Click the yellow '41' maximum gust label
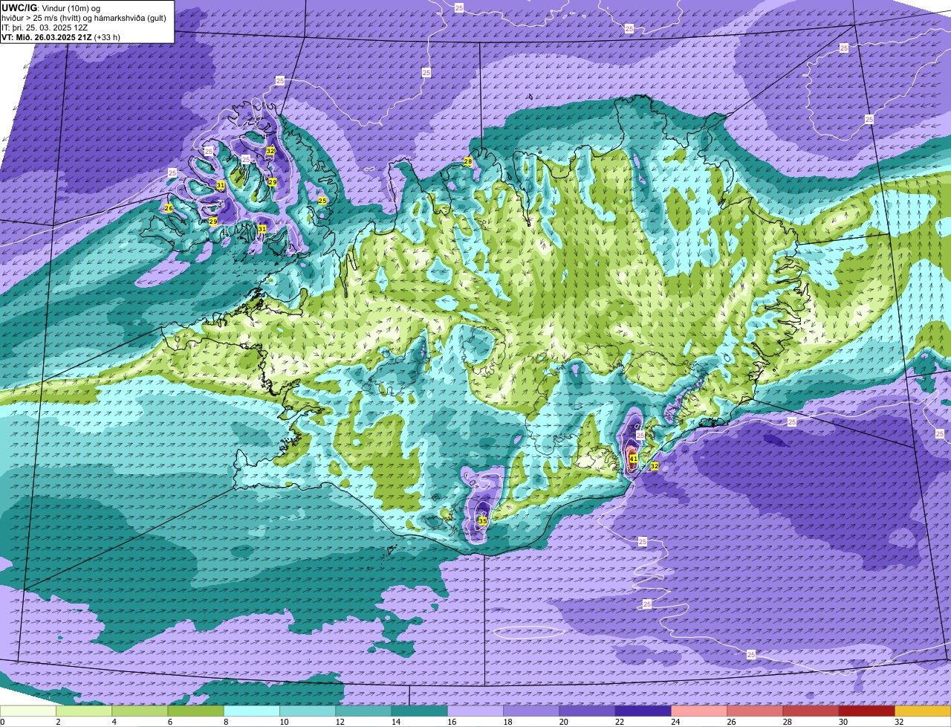The image size is (951, 727). 633,459
